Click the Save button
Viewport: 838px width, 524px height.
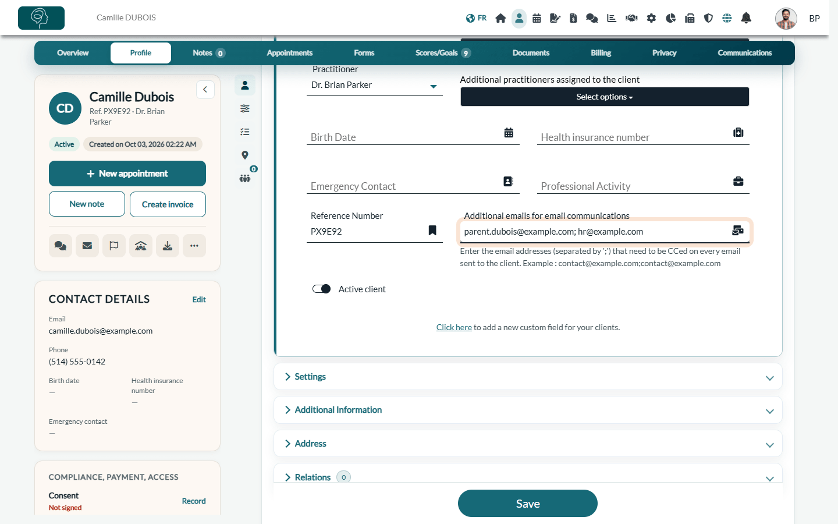click(x=528, y=504)
